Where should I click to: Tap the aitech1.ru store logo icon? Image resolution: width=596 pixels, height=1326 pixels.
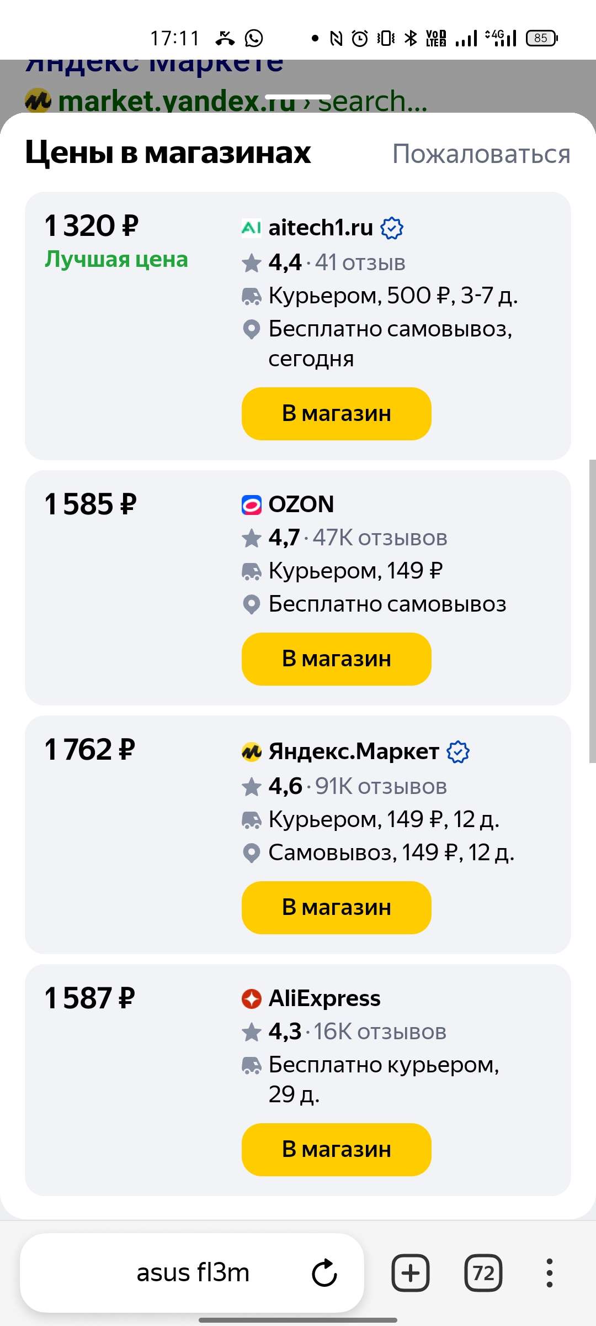coord(251,228)
